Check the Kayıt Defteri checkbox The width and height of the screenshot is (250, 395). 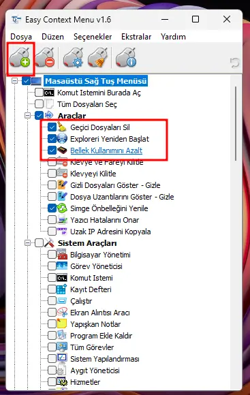click(x=52, y=289)
